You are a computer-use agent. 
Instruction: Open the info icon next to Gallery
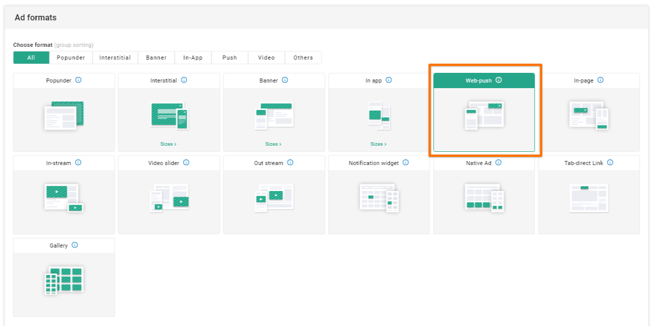[x=75, y=246]
